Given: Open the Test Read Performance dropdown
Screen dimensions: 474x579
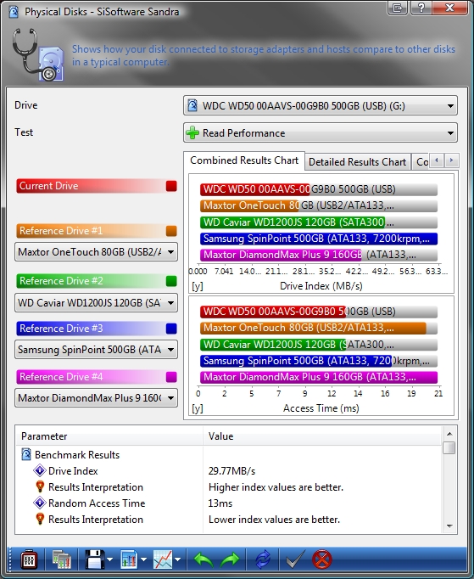Looking at the screenshot, I should click(321, 133).
